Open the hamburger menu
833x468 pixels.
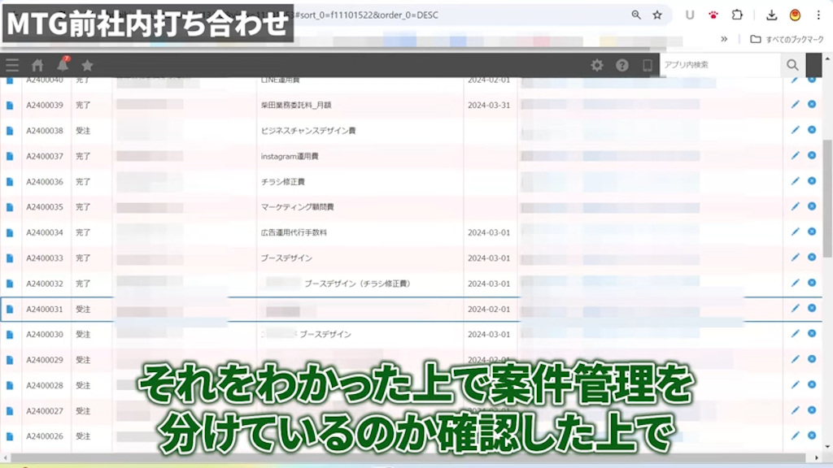11,65
